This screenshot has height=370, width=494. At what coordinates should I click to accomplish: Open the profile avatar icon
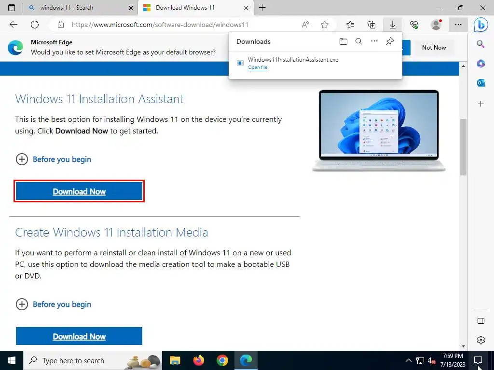point(436,25)
